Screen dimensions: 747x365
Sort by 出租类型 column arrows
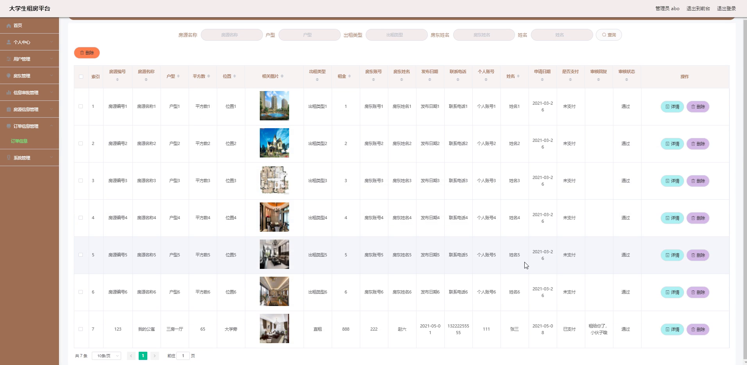317,80
